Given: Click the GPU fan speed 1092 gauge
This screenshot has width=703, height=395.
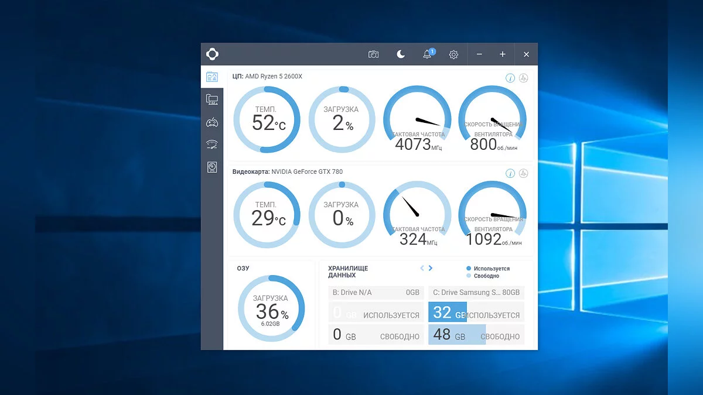Looking at the screenshot, I should click(x=492, y=215).
